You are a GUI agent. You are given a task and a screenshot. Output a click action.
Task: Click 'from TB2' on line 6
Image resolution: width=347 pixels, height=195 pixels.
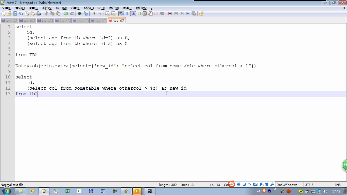(26, 55)
